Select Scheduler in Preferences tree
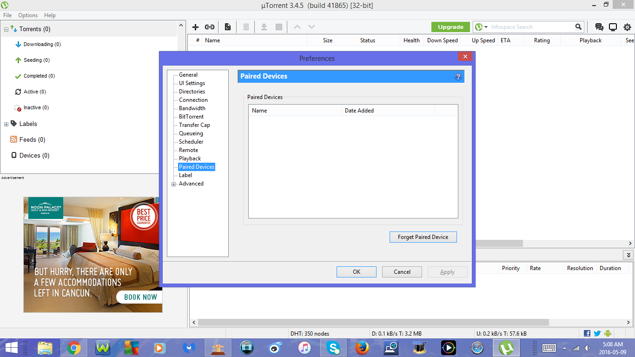 [191, 142]
